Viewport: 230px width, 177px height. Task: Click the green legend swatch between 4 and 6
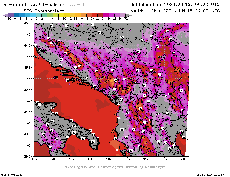(x=50, y=15)
